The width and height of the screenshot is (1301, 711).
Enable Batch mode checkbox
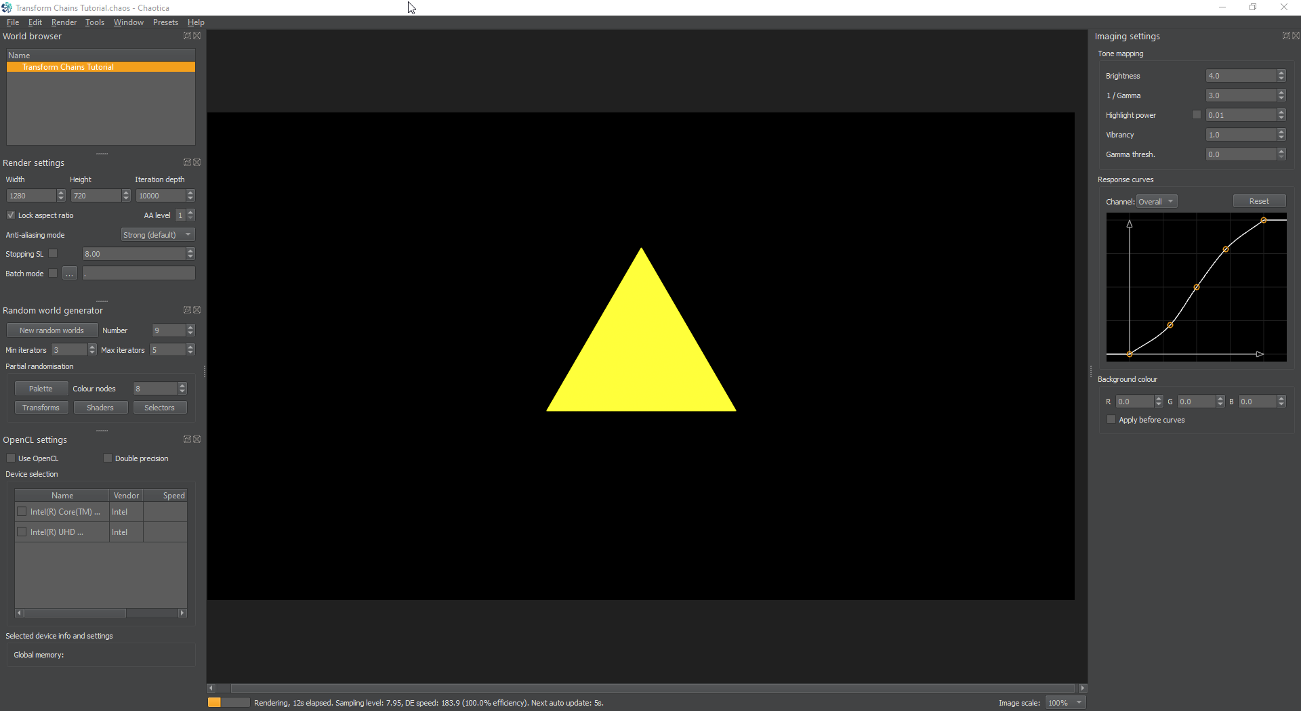pos(53,274)
